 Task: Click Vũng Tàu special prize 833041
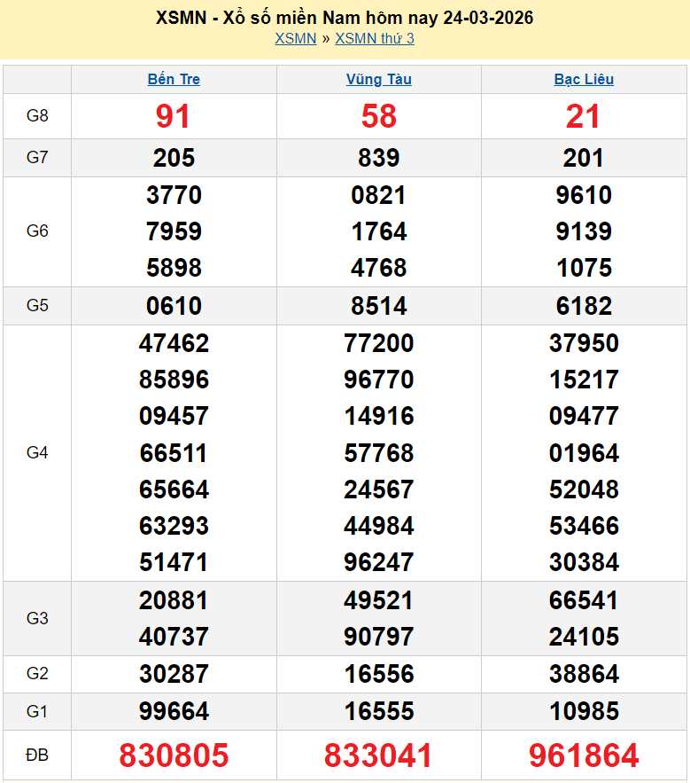click(378, 756)
